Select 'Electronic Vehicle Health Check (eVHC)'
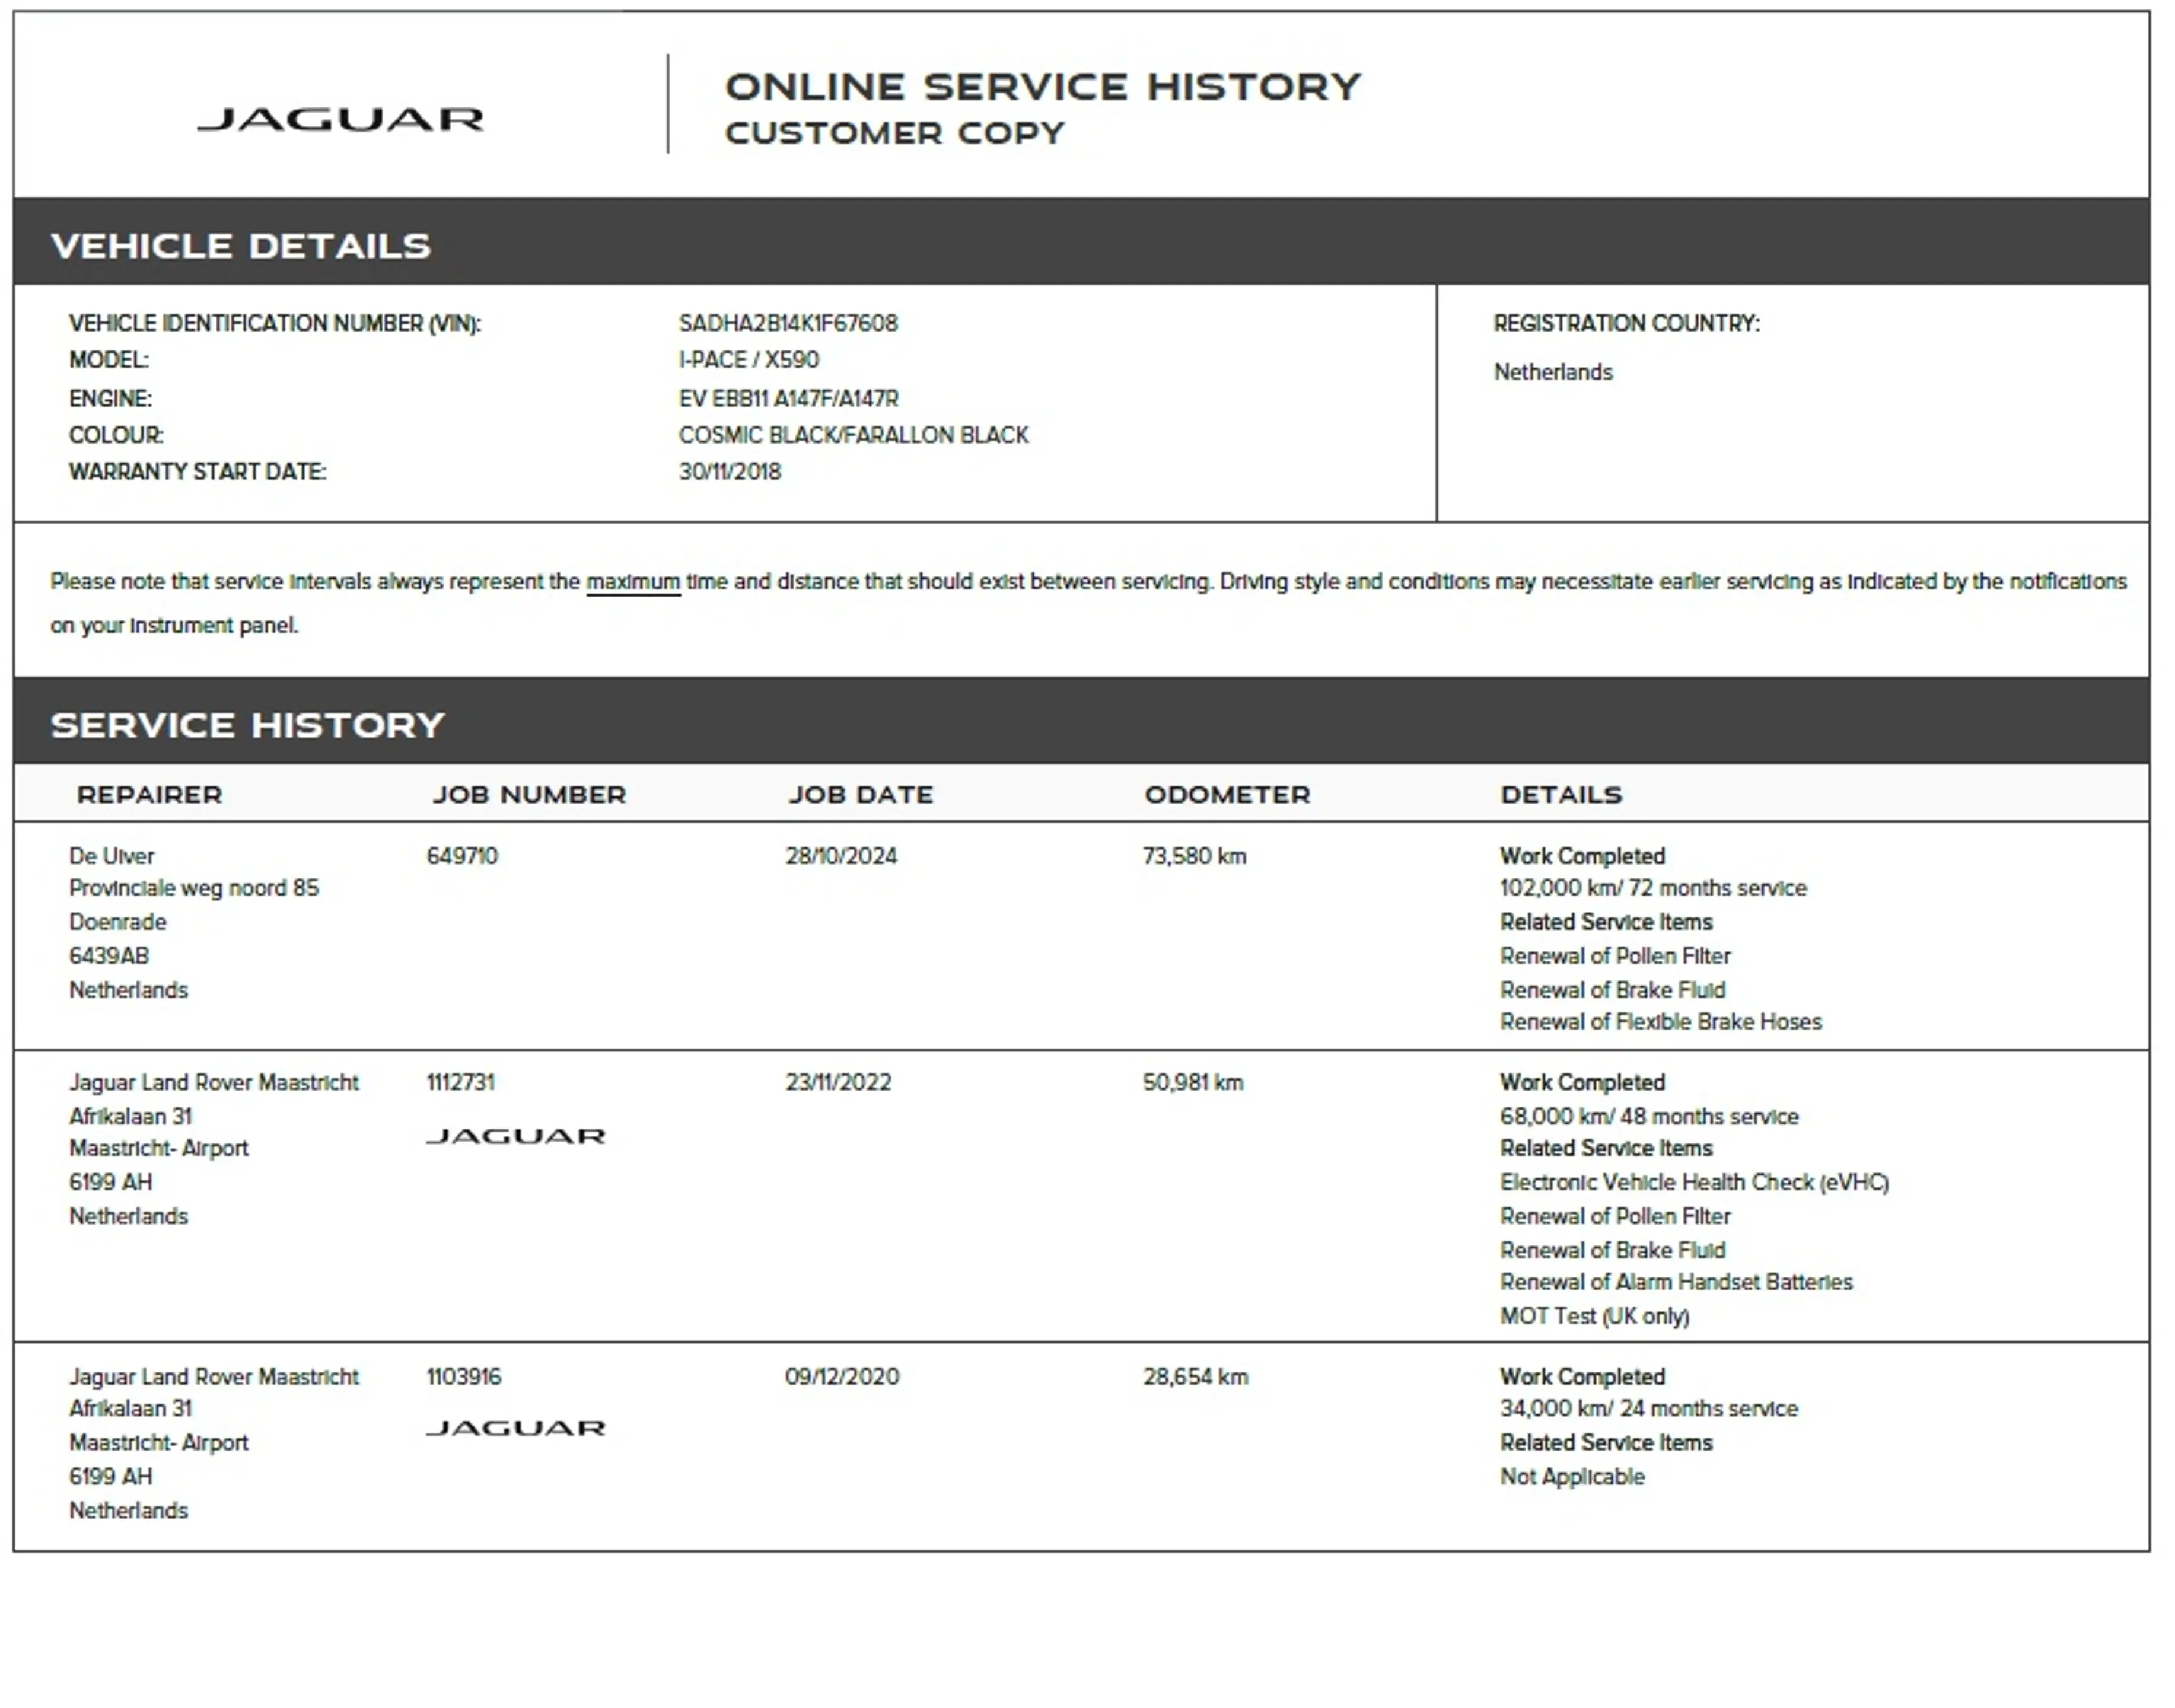 [x=1694, y=1182]
